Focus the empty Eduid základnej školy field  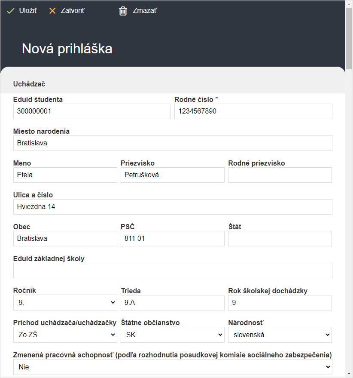[173, 270]
